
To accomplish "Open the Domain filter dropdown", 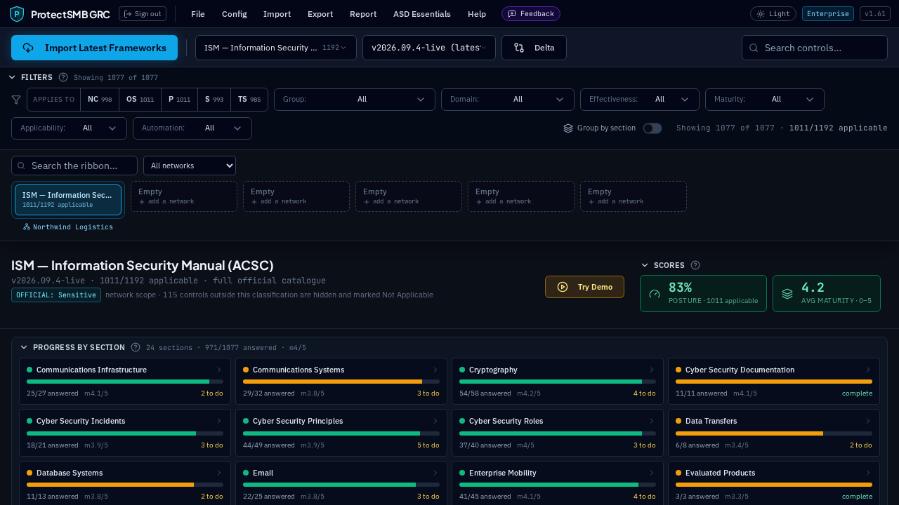I will pyautogui.click(x=508, y=100).
